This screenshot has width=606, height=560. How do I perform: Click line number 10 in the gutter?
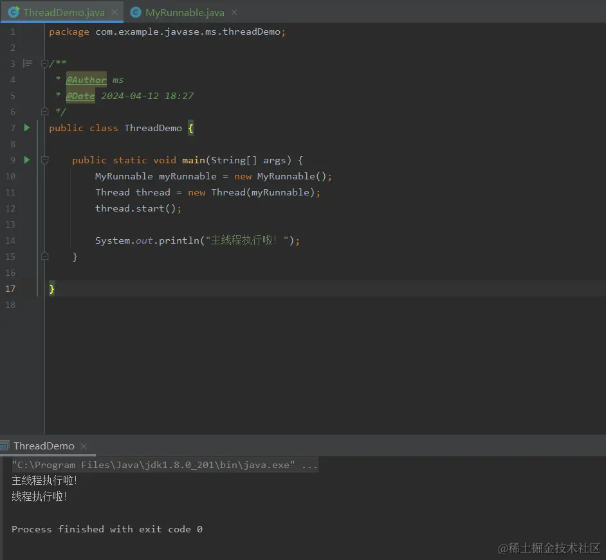point(10,176)
